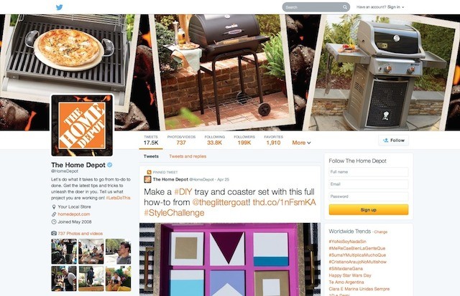
Task: Click the Follow button
Action: coord(394,140)
